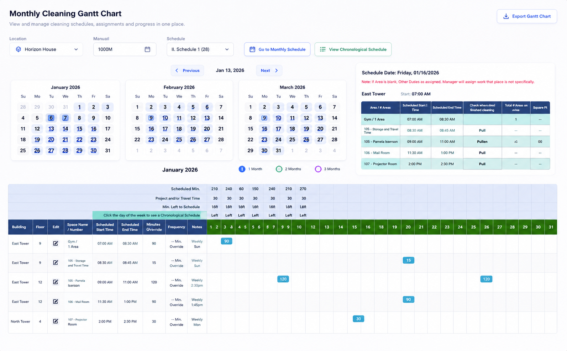Open the Schedule dropdown II. Schedule 1 (28)
Screen dimensions: 567x351
point(200,49)
